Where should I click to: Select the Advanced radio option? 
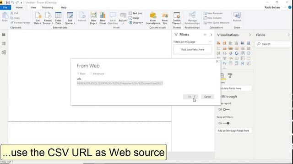(x=97, y=74)
